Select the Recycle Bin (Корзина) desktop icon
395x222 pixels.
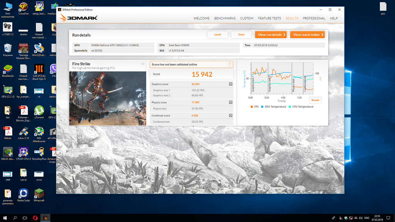pos(8,50)
